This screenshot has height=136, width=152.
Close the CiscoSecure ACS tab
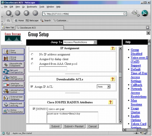[148, 28]
